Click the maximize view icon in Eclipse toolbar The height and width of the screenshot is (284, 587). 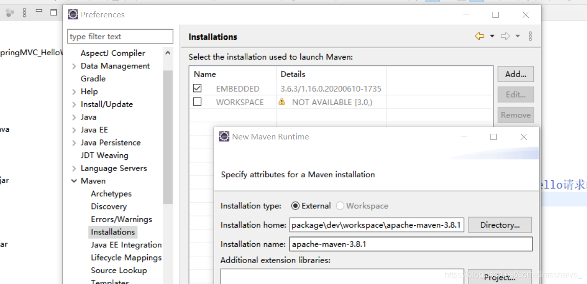(x=54, y=12)
